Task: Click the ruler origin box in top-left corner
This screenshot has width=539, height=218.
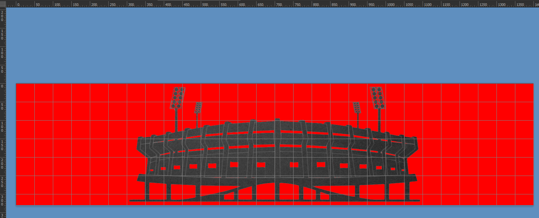Action: (x=3, y=4)
